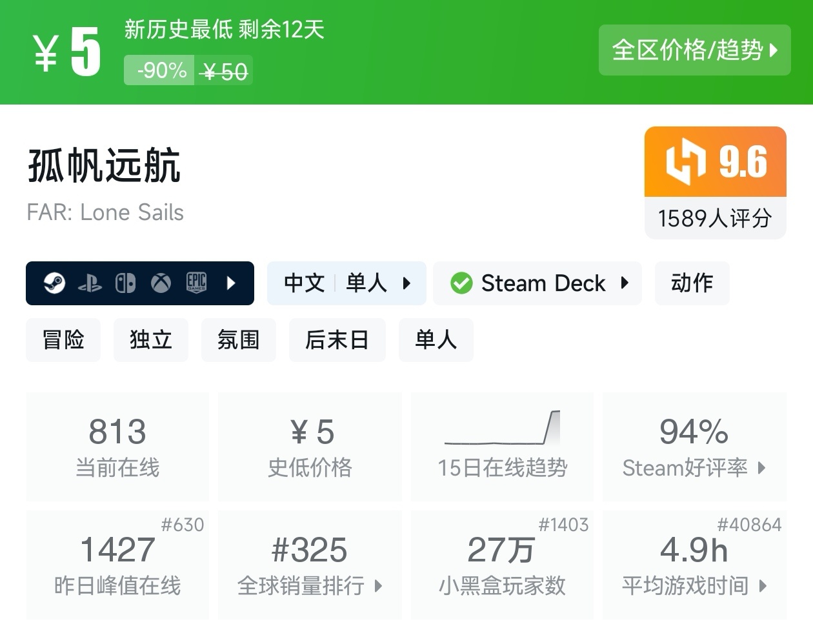Open Steam好评率 review details
813x635 pixels.
coord(694,447)
